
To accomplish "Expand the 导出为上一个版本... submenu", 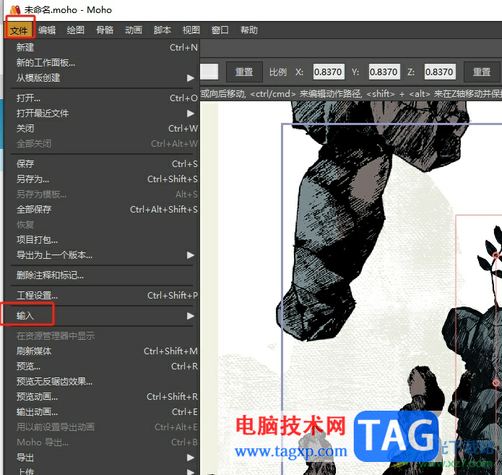I will (103, 255).
